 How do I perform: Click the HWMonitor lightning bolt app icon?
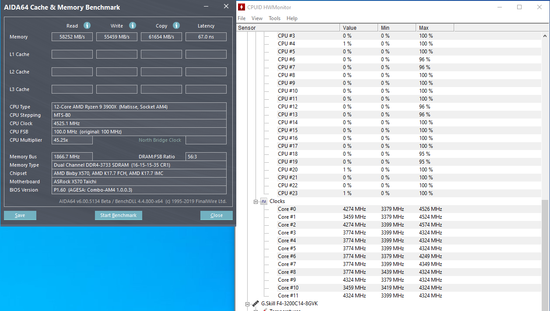point(241,7)
